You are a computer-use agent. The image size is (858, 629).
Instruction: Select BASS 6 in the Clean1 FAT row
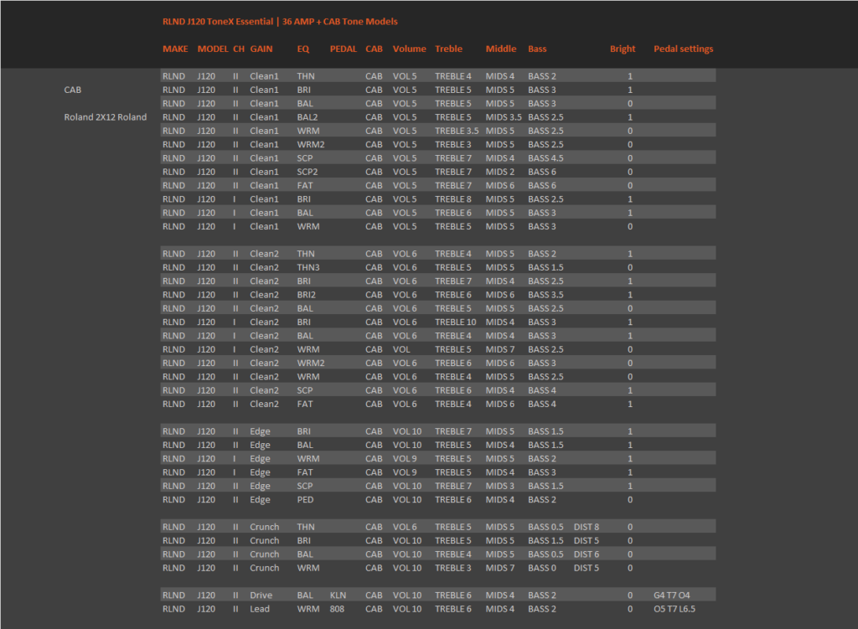(x=542, y=185)
